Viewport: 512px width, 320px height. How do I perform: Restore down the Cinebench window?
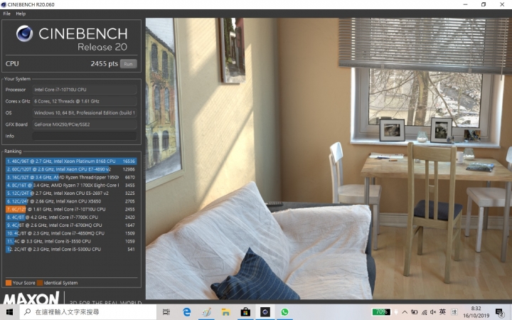click(x=484, y=4)
